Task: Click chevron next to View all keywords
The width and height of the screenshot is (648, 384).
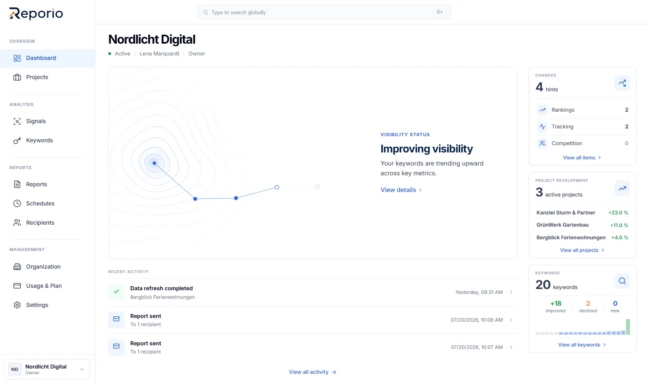Action: click(604, 345)
